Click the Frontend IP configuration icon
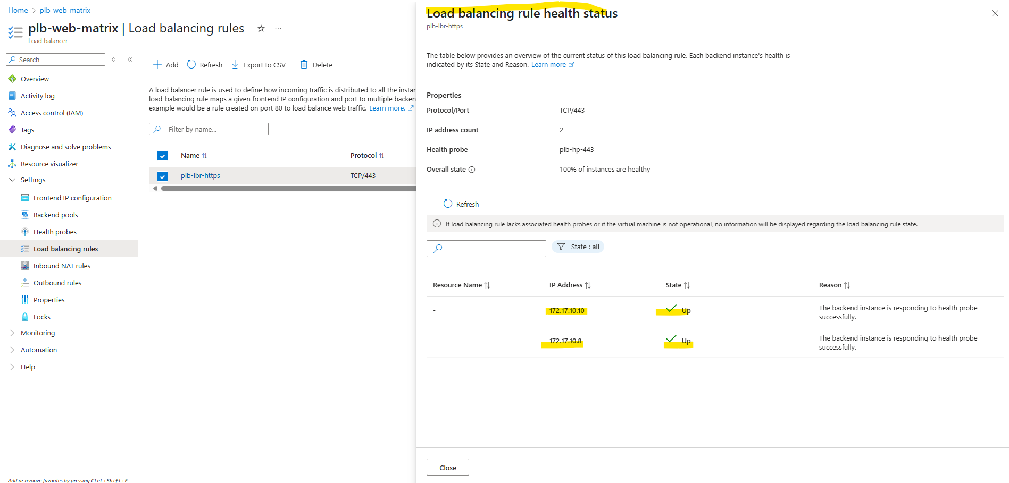The image size is (1009, 483). [x=25, y=198]
